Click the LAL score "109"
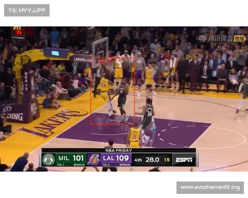Screen dimensions: 248x198 click(122, 158)
